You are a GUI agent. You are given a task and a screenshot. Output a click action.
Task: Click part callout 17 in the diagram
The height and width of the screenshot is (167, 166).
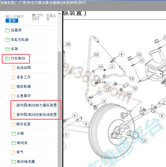tap(99, 93)
